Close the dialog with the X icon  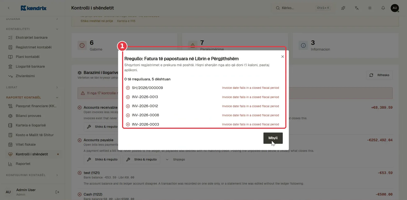click(283, 57)
